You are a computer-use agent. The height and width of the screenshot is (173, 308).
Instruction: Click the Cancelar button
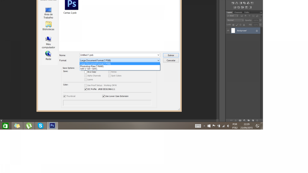click(x=171, y=60)
